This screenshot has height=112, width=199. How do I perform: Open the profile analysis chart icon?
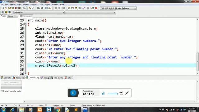pos(93,8)
